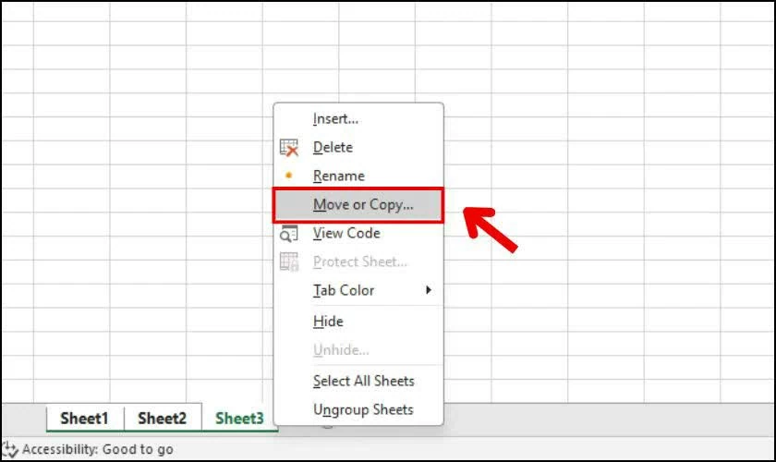Select the green Sheet3 tab
This screenshot has width=776, height=462.
[239, 419]
